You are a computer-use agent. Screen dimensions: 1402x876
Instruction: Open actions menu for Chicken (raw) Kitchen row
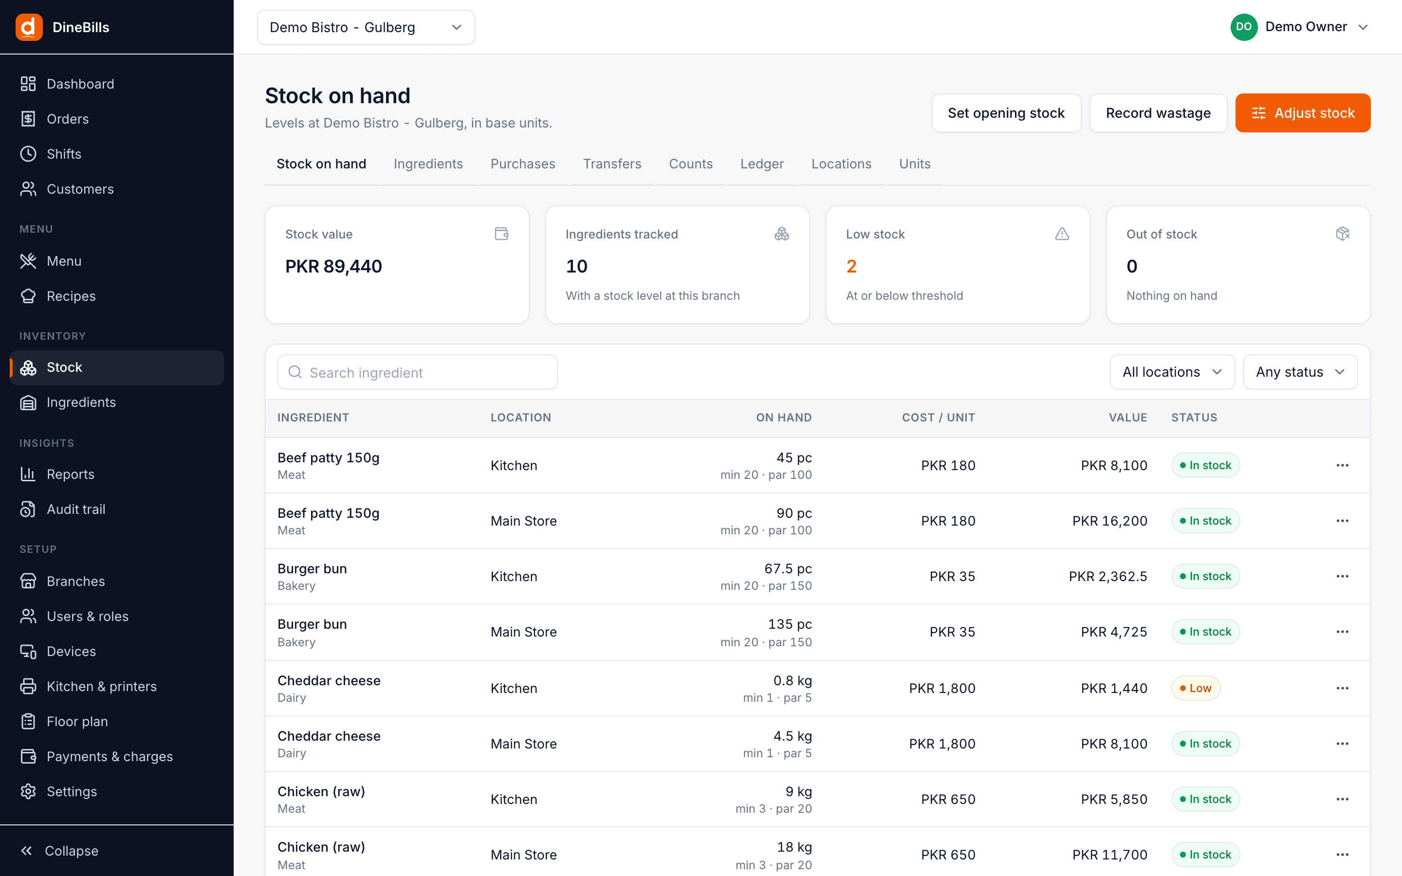point(1342,800)
